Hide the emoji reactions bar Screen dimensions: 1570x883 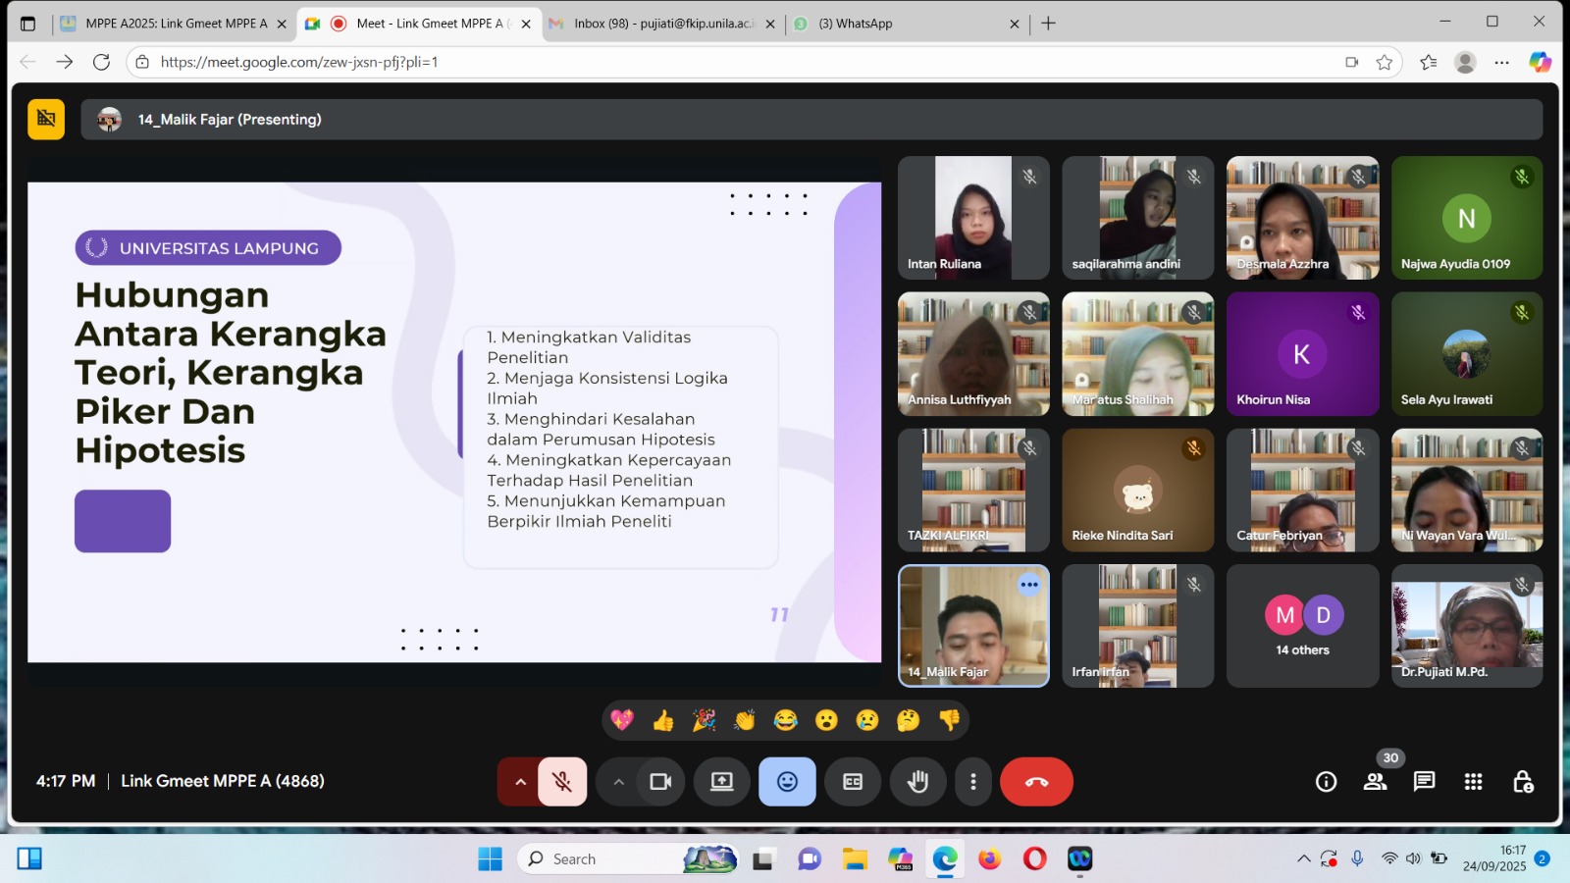787,782
